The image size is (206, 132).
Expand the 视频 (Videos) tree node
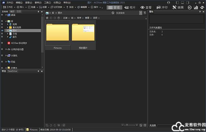pyautogui.click(x=8, y=24)
